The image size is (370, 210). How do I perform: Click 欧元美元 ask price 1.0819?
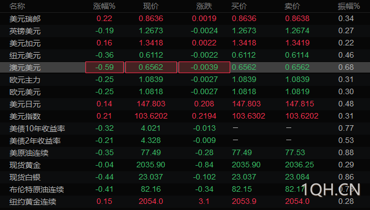click(x=297, y=91)
